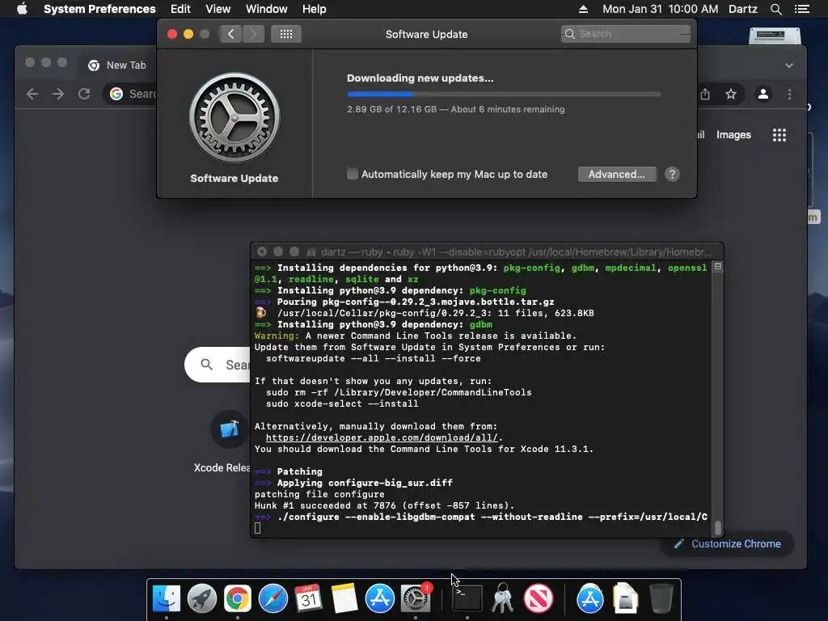Expand the Chrome tab search chevron
This screenshot has height=621, width=828.
click(789, 65)
